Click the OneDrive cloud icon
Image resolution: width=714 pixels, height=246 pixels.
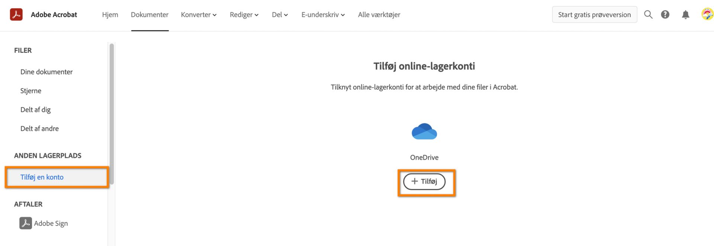coord(424,131)
